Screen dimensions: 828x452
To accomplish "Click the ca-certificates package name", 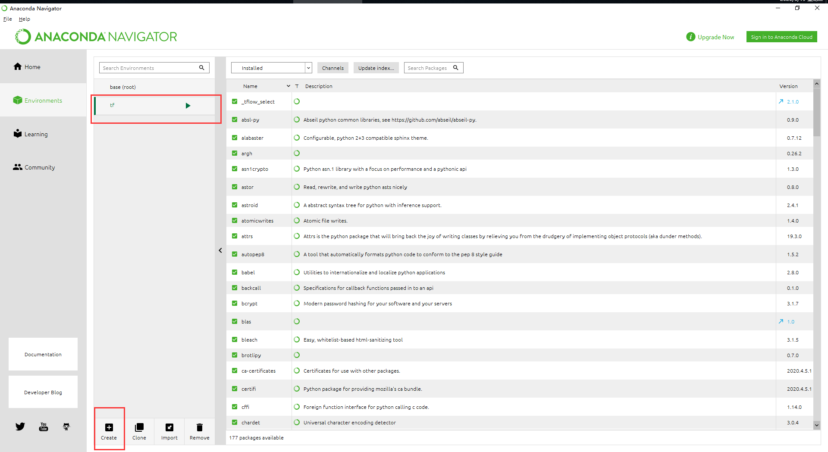I will (x=258, y=370).
